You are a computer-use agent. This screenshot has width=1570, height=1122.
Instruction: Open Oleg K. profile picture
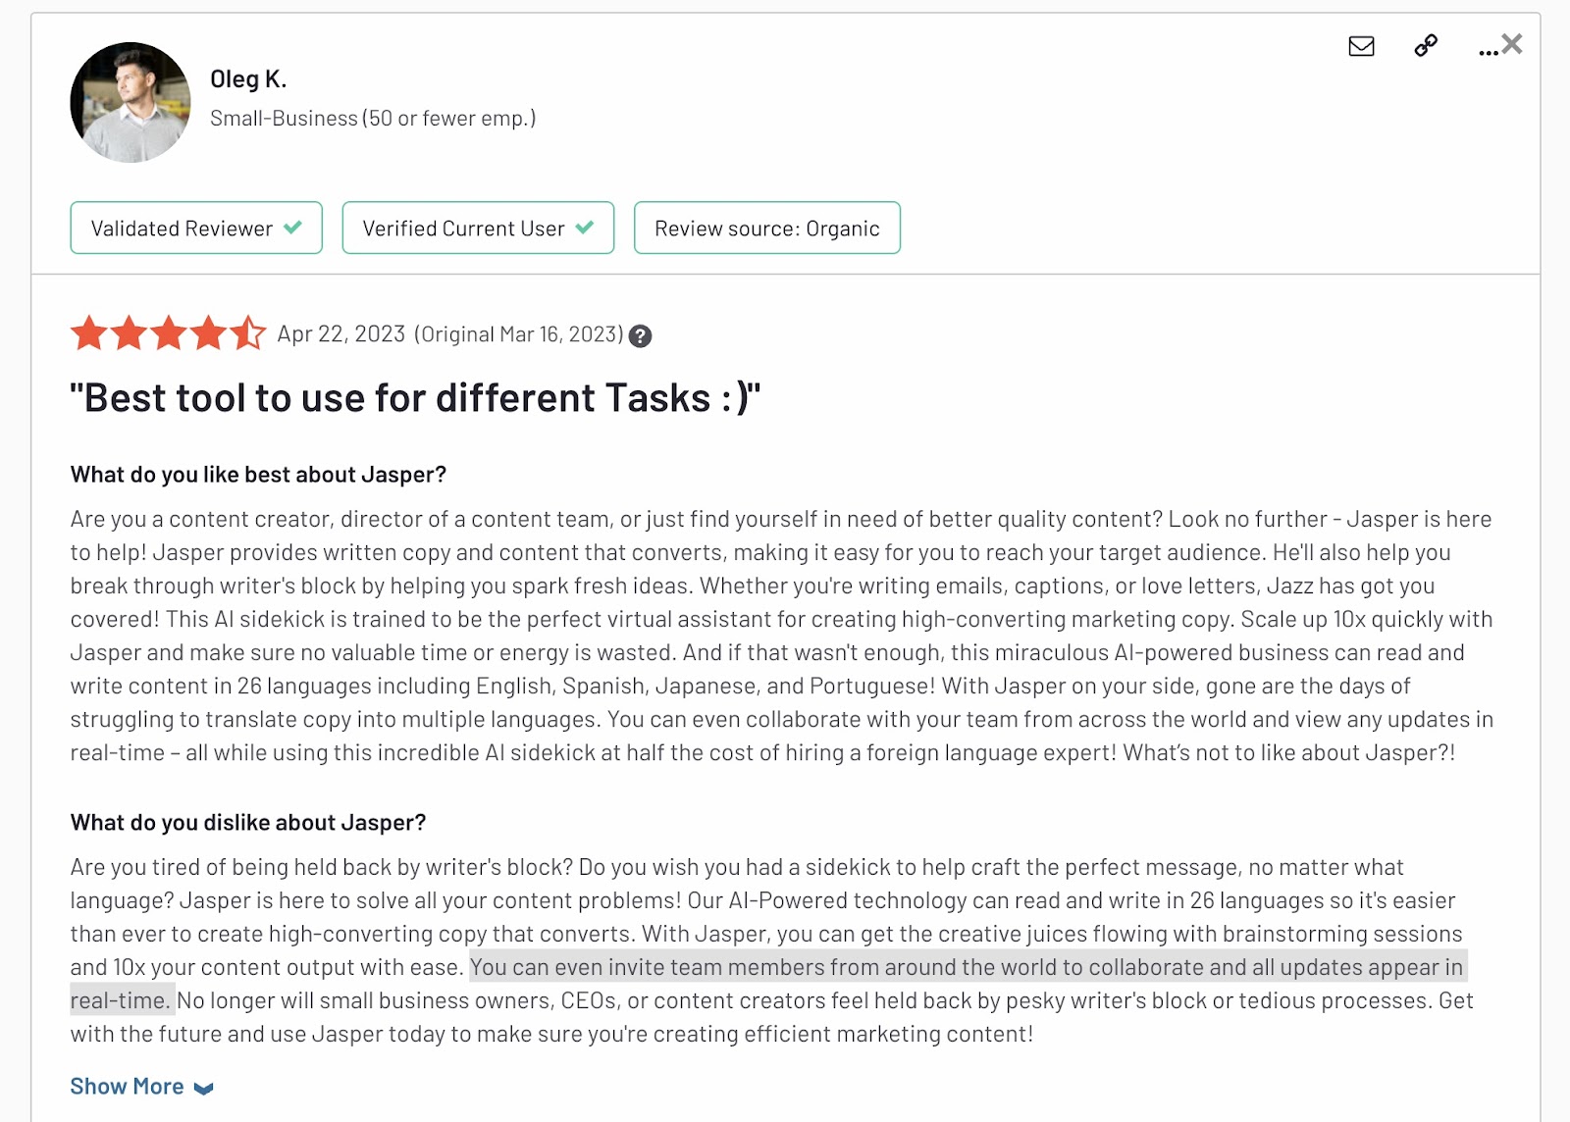131,102
